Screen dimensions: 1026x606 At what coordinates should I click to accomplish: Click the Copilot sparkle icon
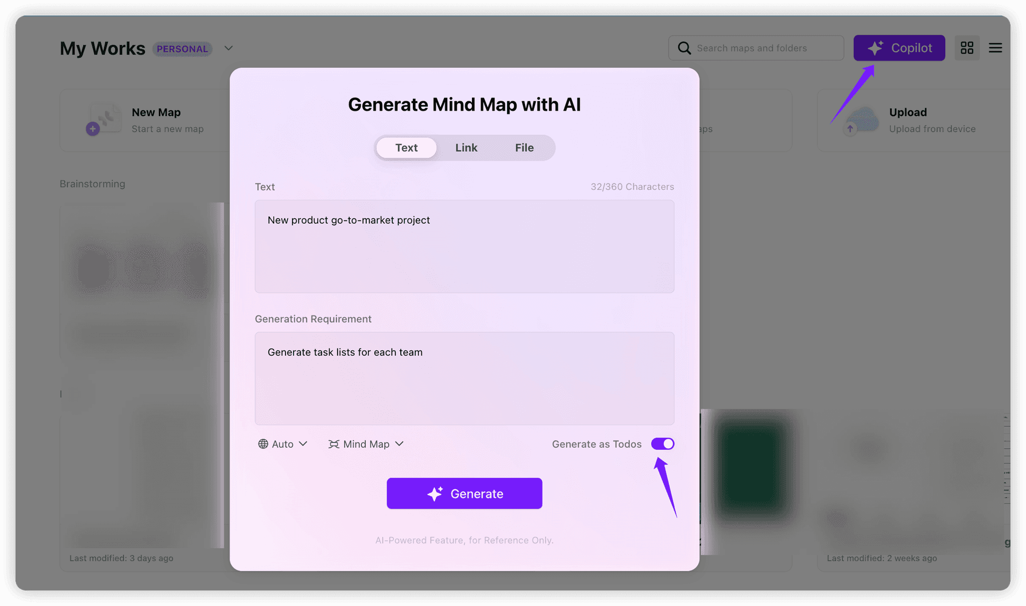tap(876, 48)
